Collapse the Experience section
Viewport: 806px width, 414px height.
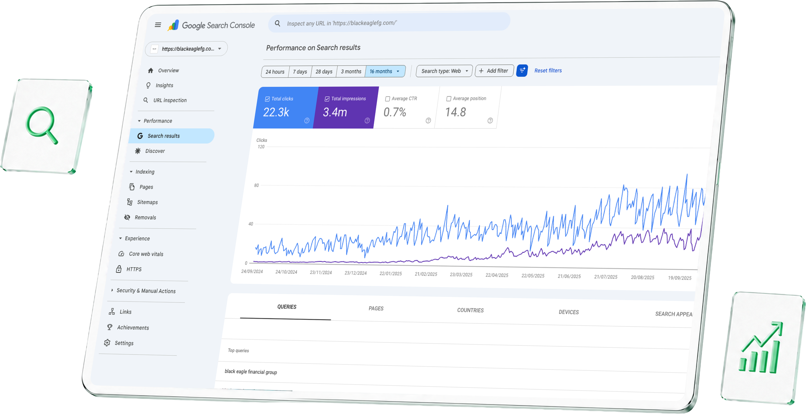121,238
